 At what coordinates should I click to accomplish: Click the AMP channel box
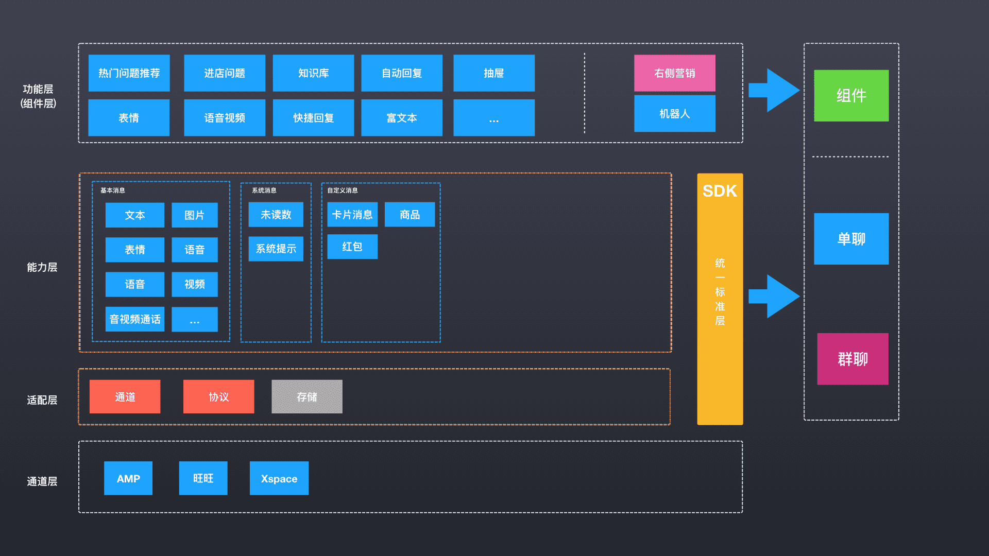128,478
